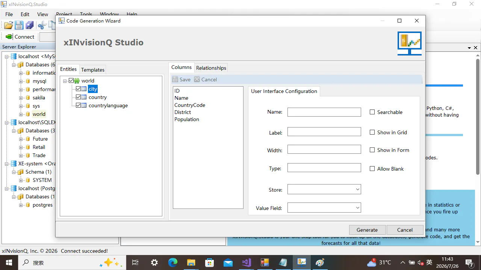Switch to the Templates tab
Image resolution: width=481 pixels, height=270 pixels.
coord(93,70)
